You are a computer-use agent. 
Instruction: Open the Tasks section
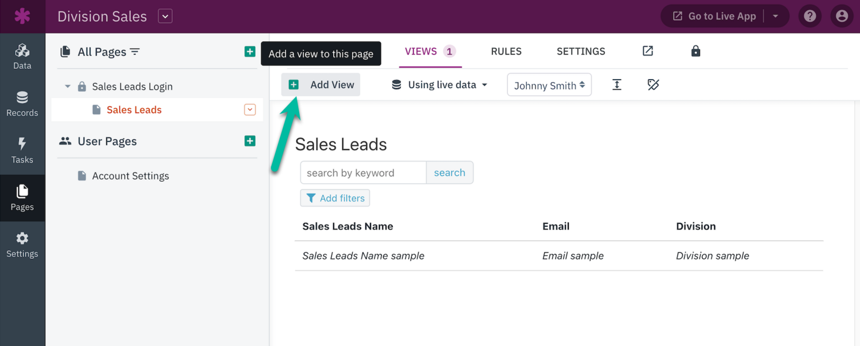(x=22, y=151)
